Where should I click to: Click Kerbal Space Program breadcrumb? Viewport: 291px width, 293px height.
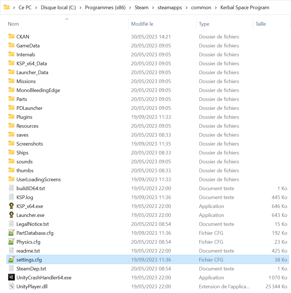coord(245,8)
